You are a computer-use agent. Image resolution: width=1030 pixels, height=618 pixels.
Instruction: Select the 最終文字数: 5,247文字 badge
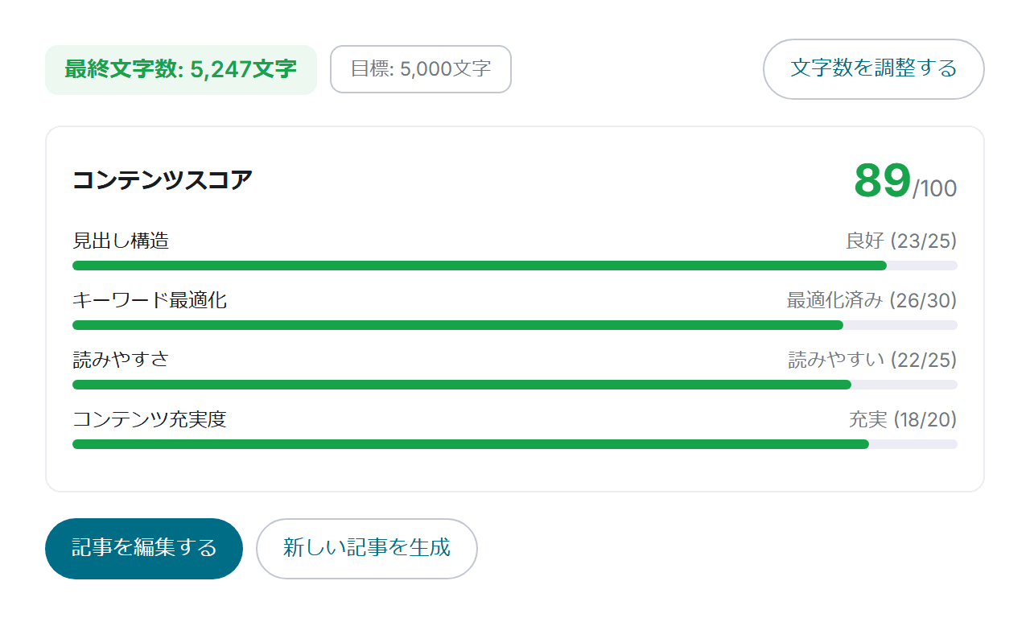180,69
